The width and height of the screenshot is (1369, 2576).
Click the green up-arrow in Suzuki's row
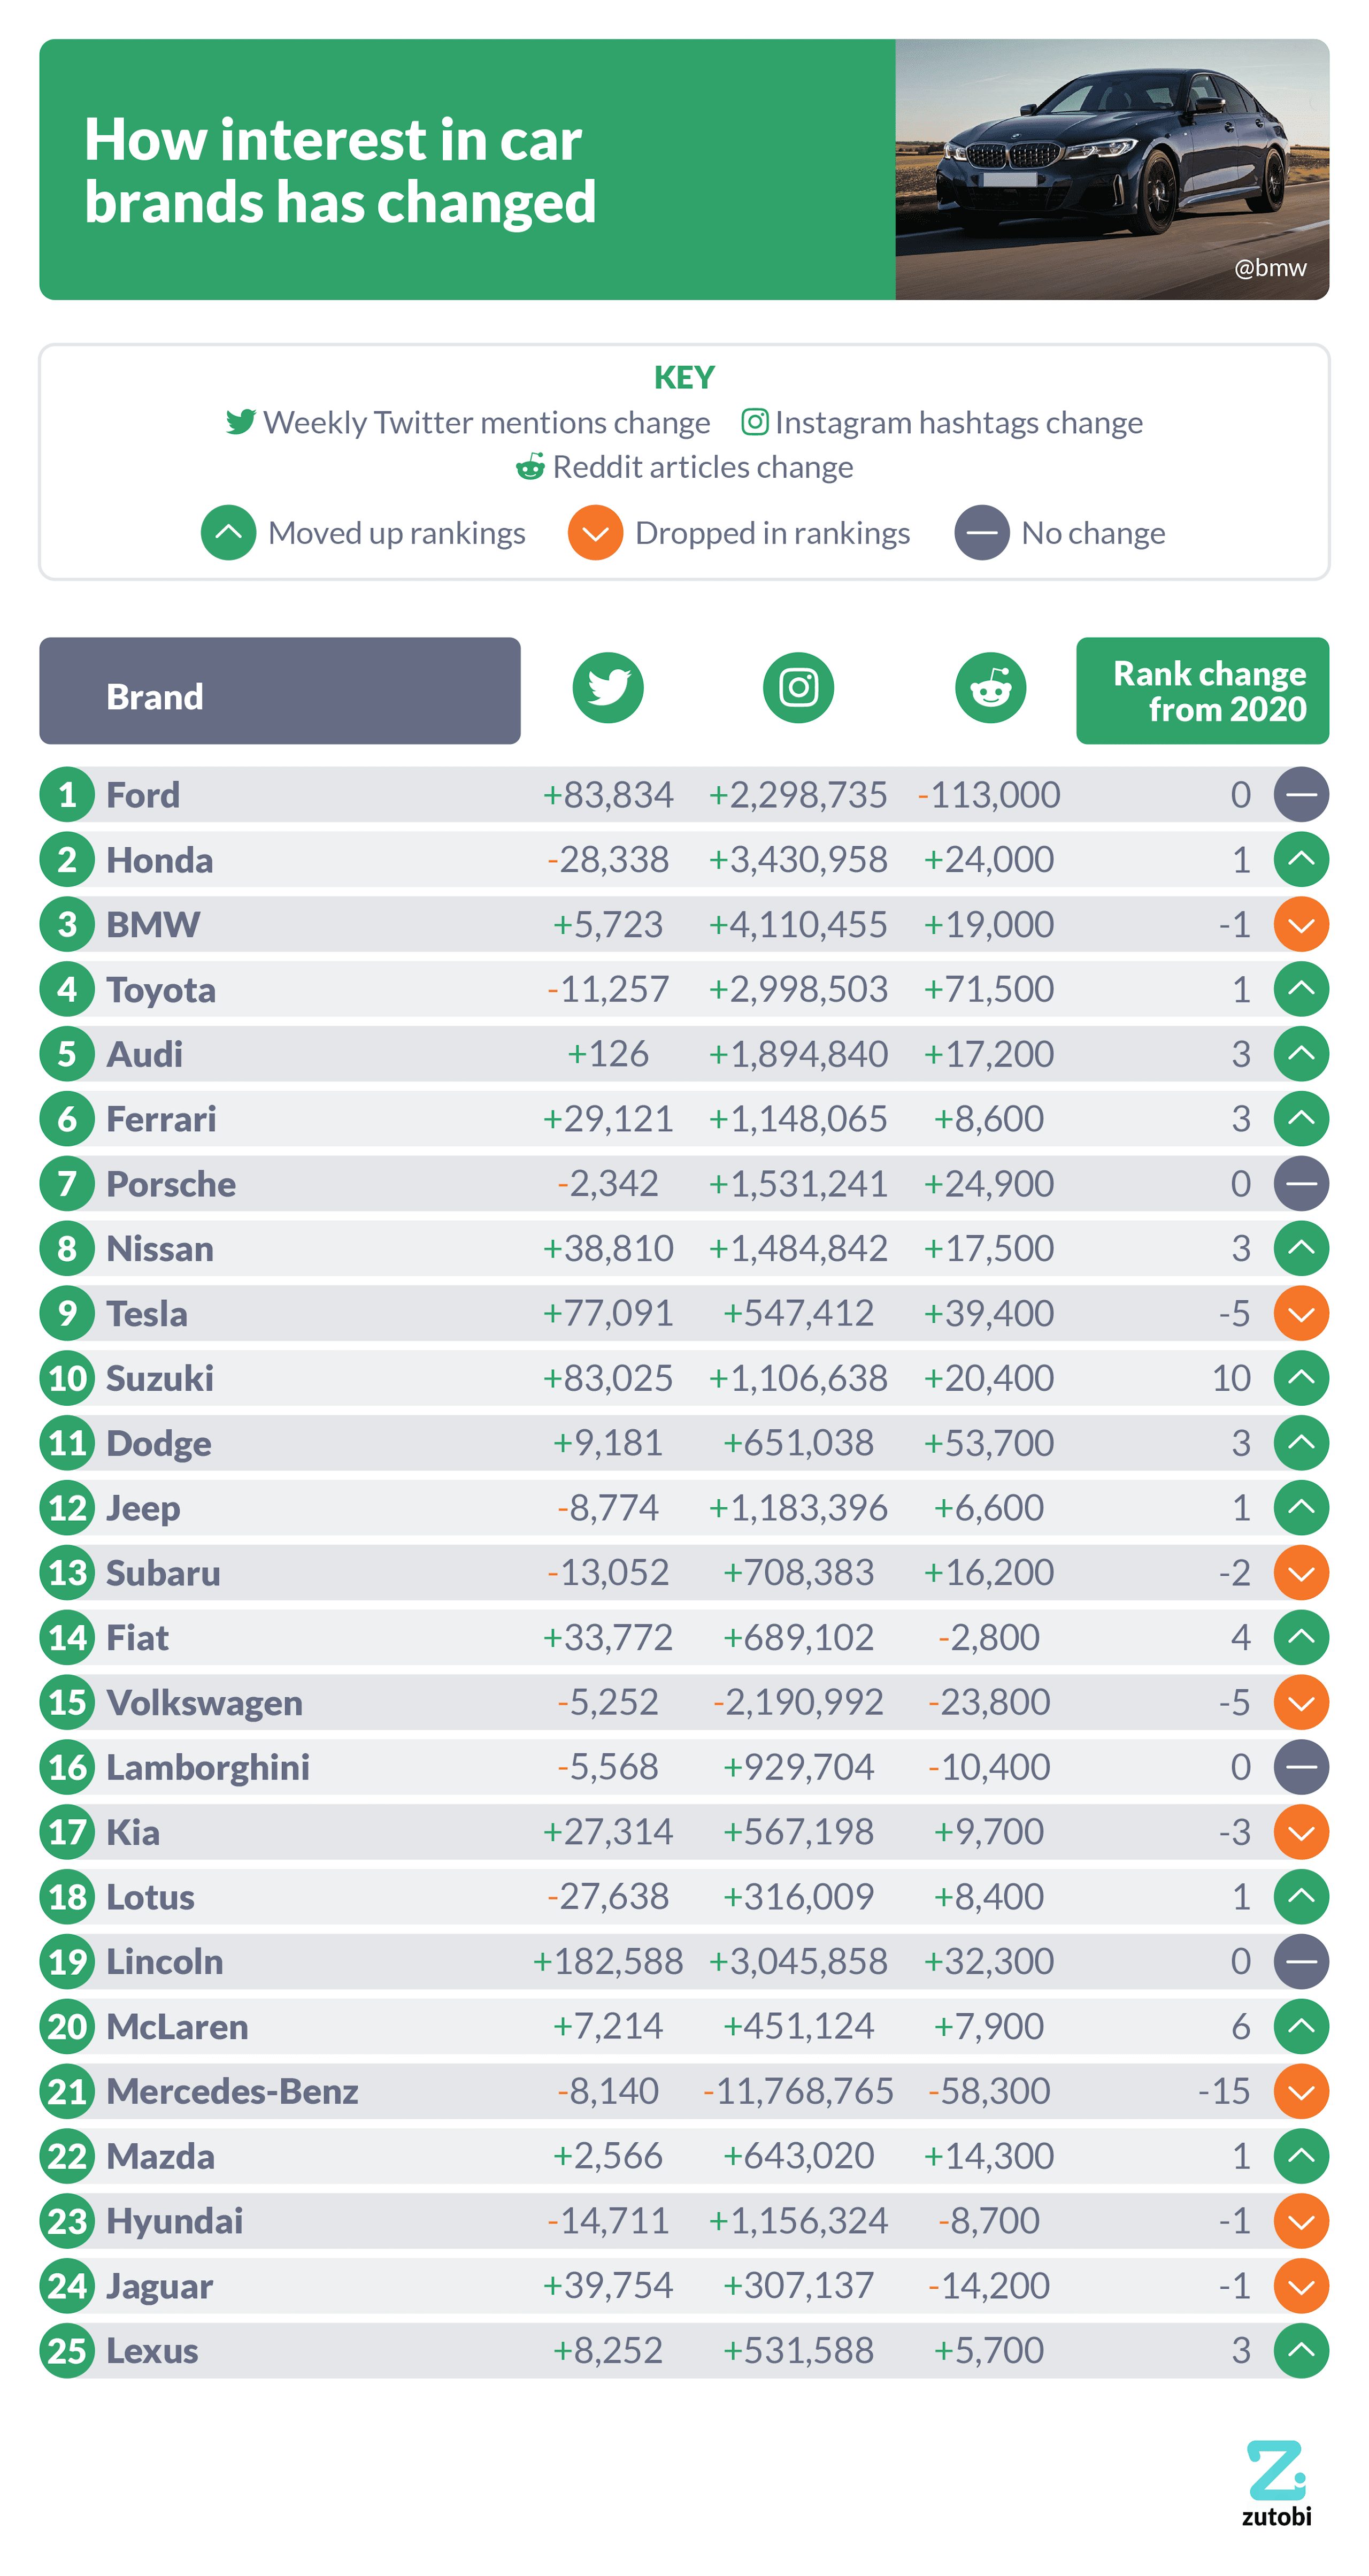click(1300, 1377)
